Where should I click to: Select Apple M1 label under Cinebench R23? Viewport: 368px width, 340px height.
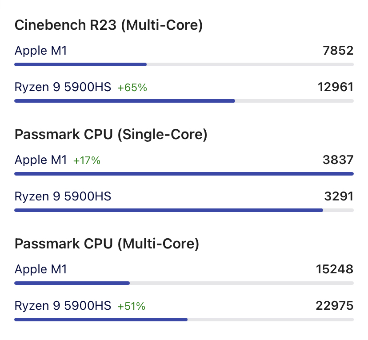click(40, 51)
